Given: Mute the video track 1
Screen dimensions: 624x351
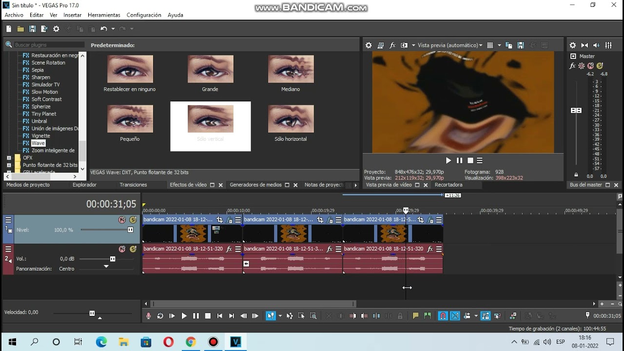Looking at the screenshot, I should point(122,220).
